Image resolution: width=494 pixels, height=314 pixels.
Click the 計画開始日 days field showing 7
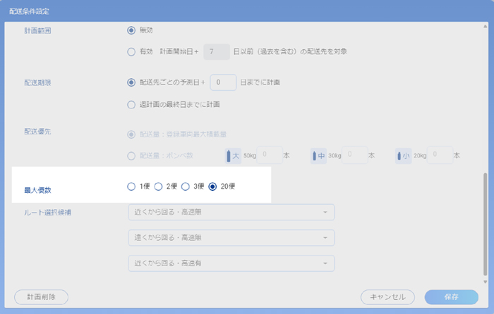[217, 52]
